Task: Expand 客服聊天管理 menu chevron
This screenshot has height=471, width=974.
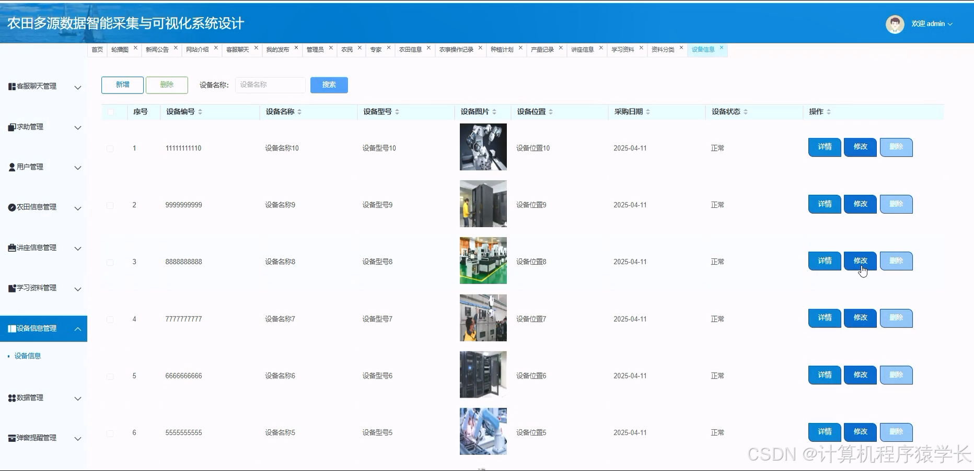Action: (x=78, y=87)
